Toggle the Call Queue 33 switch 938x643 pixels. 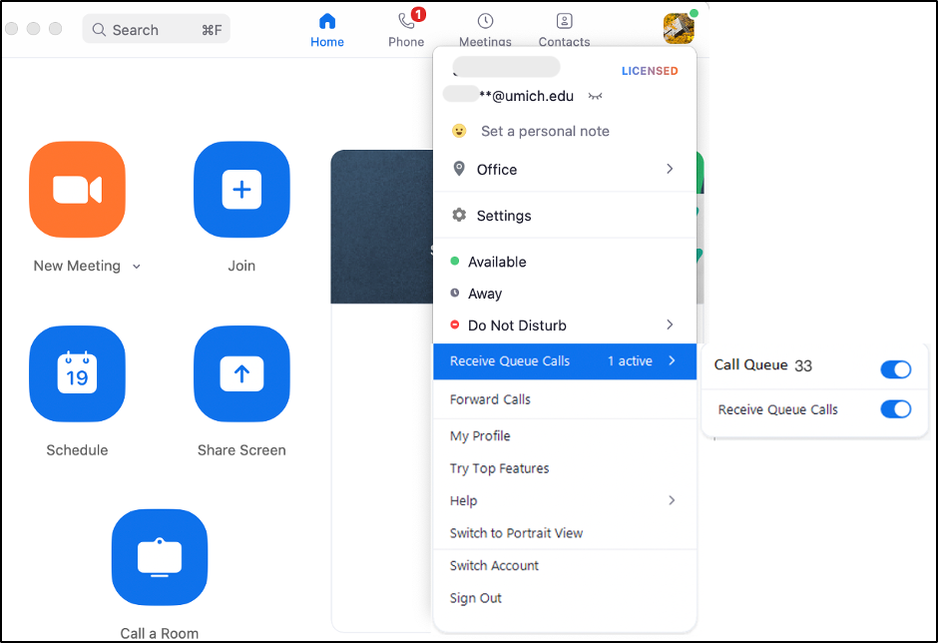895,369
